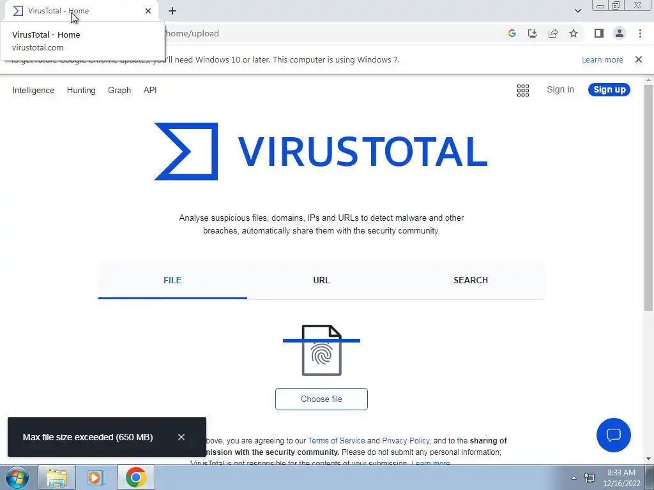Click the Choose file button

[x=321, y=399]
